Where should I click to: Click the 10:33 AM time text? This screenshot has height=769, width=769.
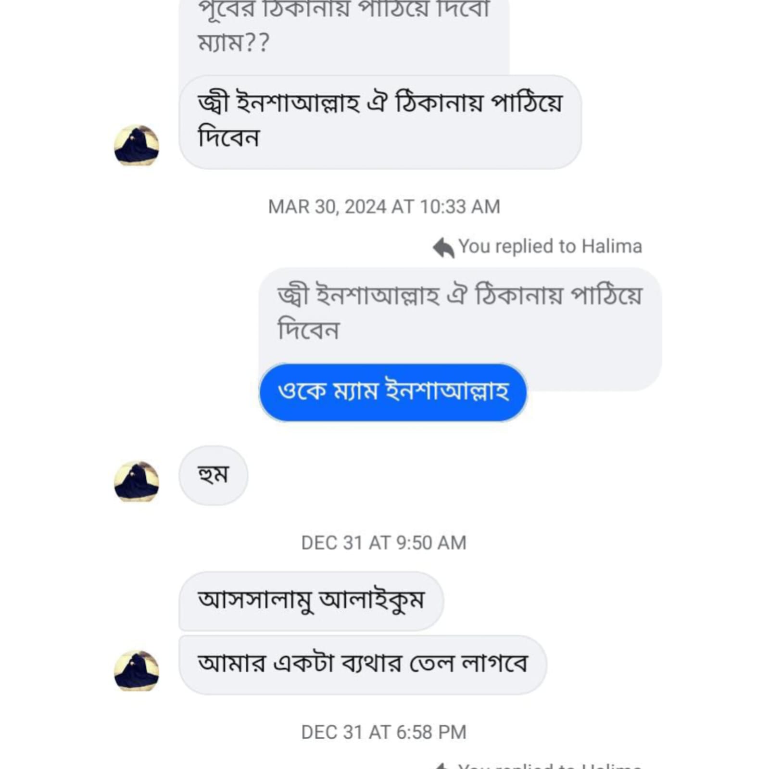[460, 207]
